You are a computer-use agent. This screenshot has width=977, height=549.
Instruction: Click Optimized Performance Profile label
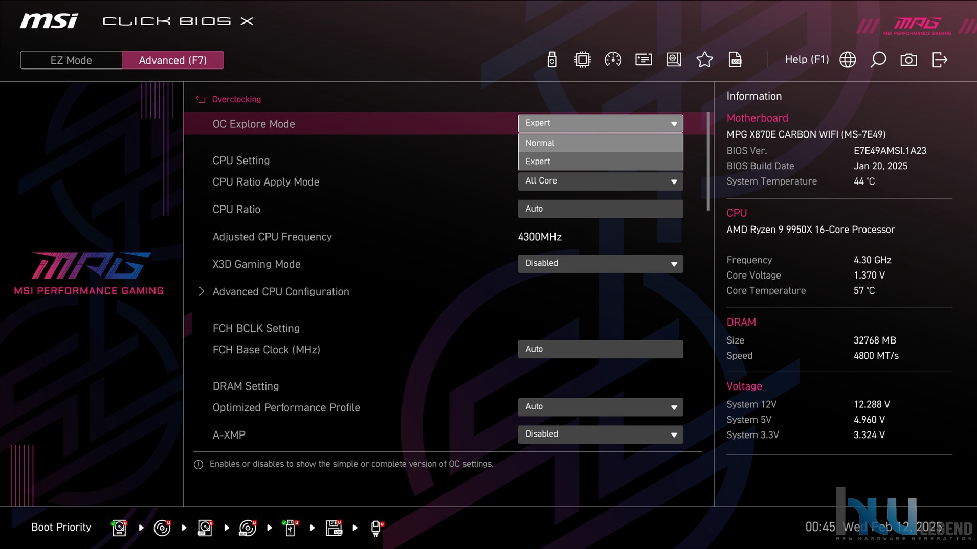click(x=286, y=408)
